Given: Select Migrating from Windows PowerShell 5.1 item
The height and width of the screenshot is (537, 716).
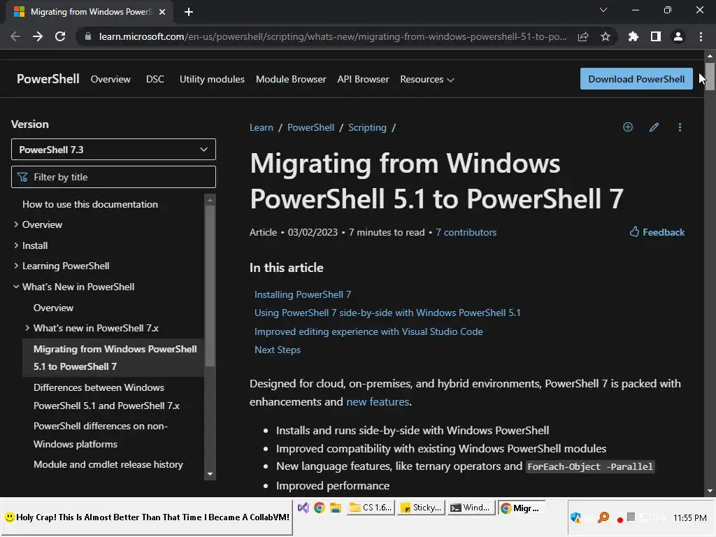Looking at the screenshot, I should click(x=115, y=358).
